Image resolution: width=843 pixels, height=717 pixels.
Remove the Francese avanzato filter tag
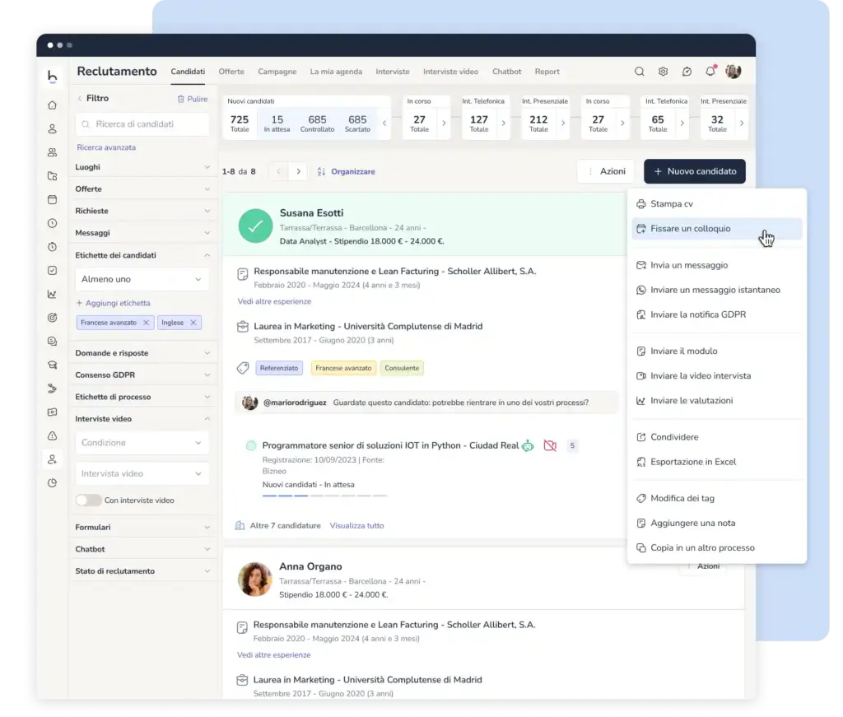point(146,323)
